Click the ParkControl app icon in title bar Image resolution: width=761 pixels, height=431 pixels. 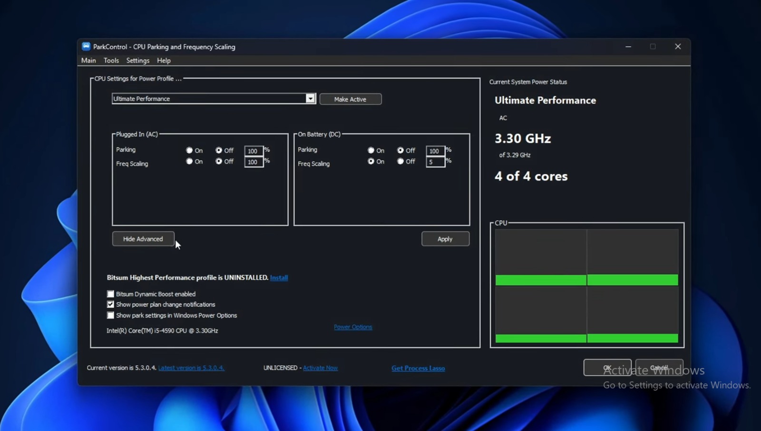tap(86, 46)
